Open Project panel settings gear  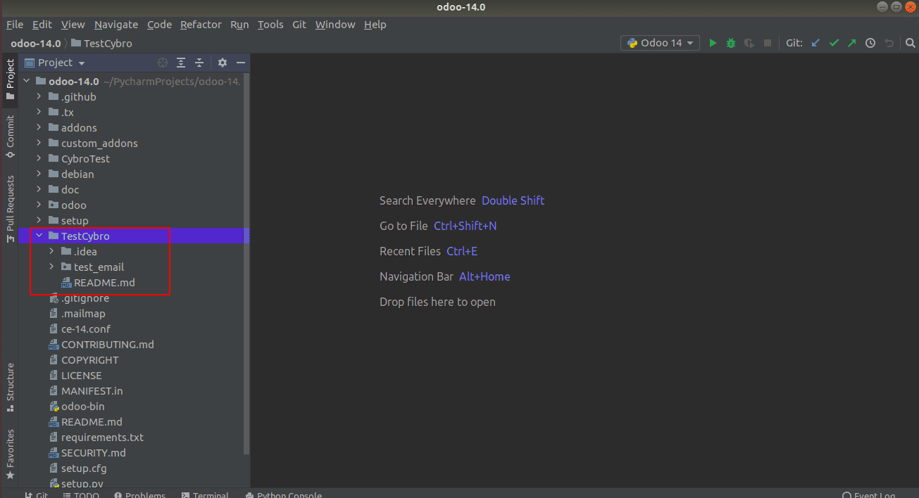(222, 63)
